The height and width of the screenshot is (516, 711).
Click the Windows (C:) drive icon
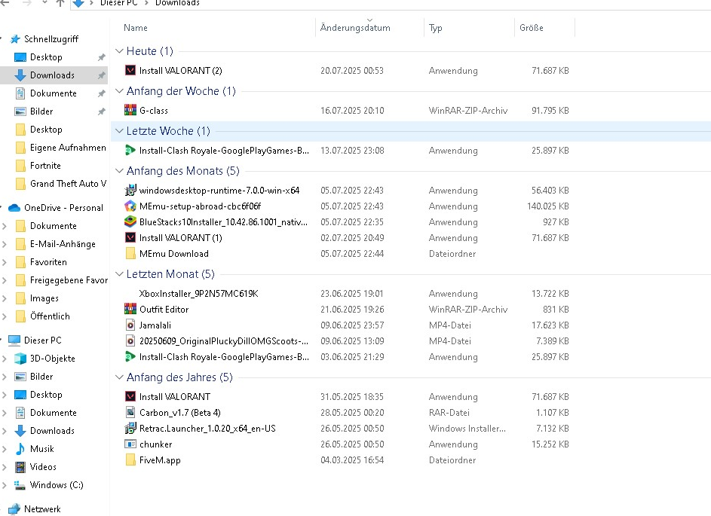click(x=20, y=485)
